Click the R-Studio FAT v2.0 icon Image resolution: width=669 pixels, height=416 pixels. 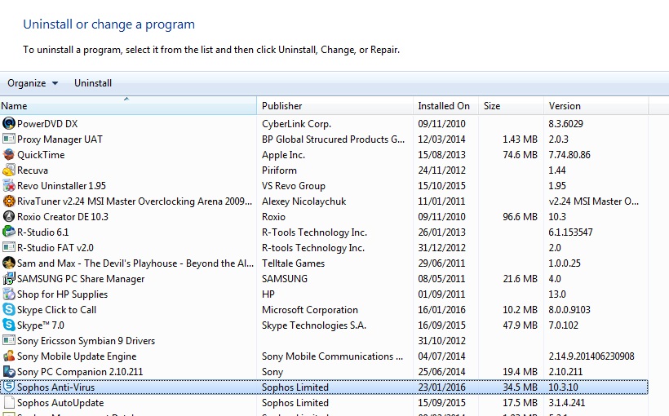(8, 247)
